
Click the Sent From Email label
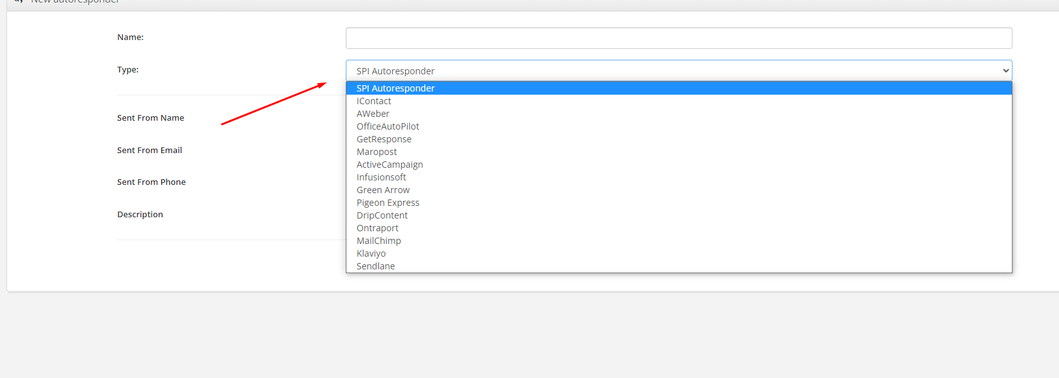[150, 151]
